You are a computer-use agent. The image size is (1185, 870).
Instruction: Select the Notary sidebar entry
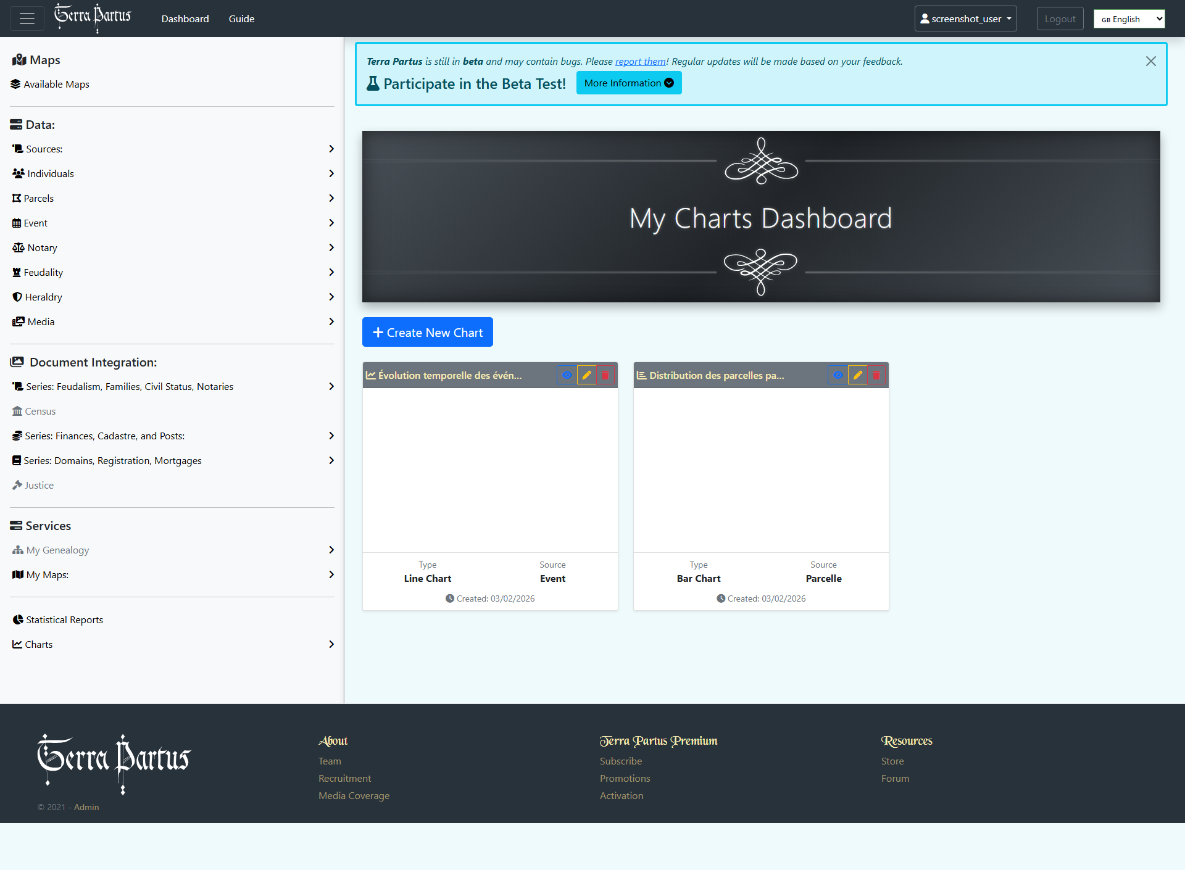point(41,247)
